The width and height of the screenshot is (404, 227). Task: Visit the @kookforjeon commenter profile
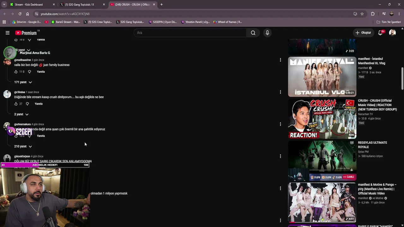22,156
